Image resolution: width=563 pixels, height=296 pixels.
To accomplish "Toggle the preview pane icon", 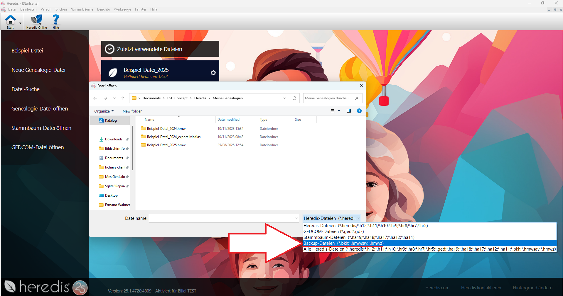I will (348, 111).
